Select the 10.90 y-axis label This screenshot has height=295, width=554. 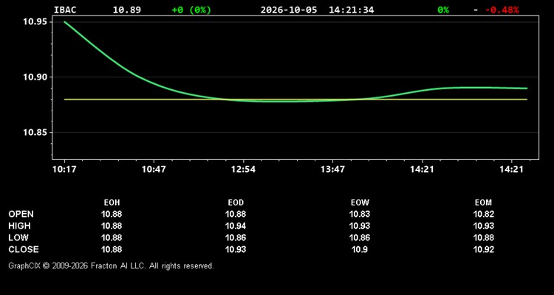point(35,77)
